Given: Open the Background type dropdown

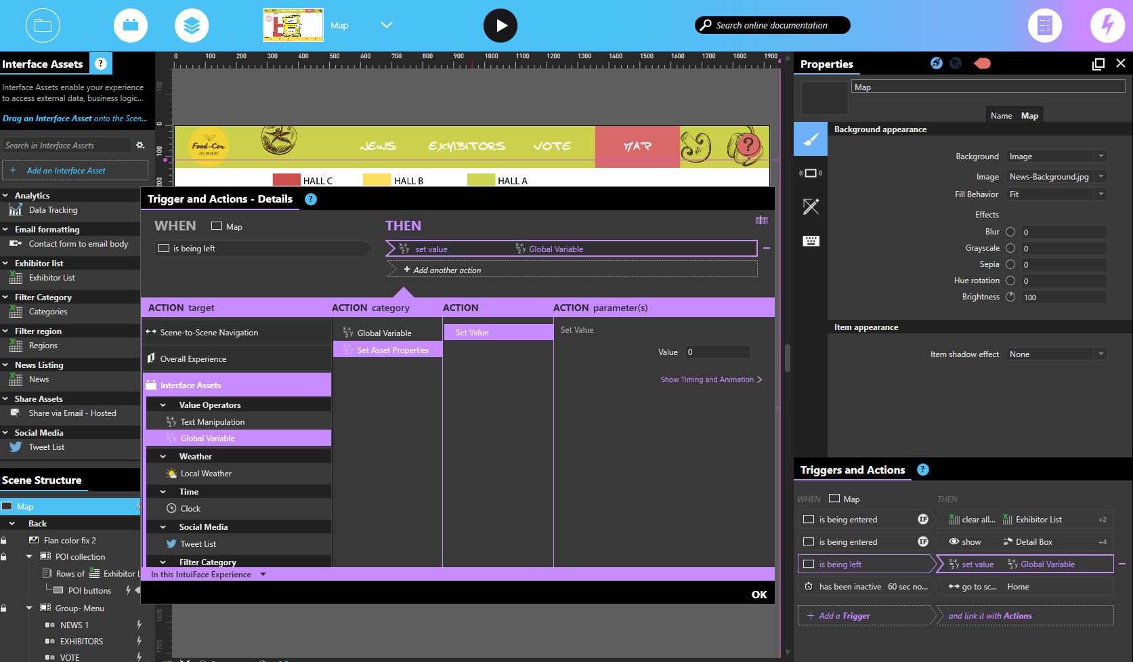Looking at the screenshot, I should click(x=1056, y=157).
